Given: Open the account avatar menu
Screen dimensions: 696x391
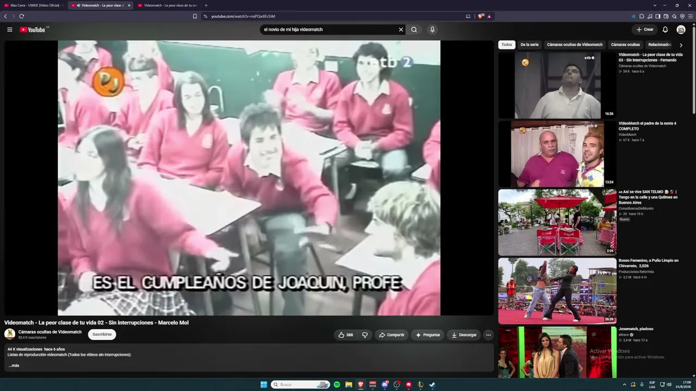Looking at the screenshot, I should 681,29.
